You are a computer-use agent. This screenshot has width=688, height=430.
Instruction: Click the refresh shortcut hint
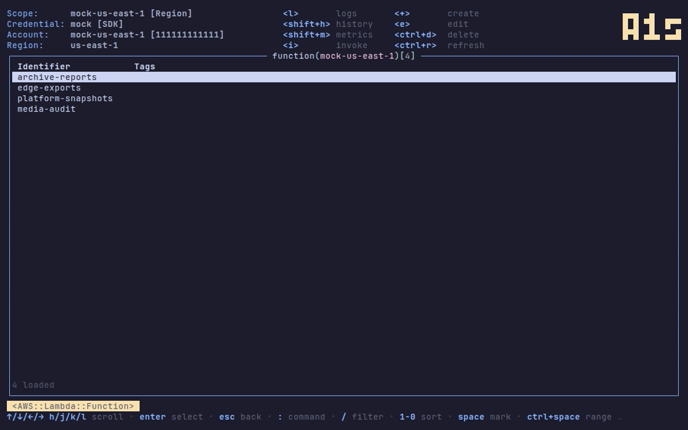[x=466, y=45]
